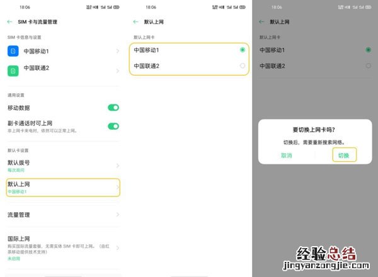Toggle the 副卡通话时可上网 switch
This screenshot has width=378, height=277.
[113, 126]
